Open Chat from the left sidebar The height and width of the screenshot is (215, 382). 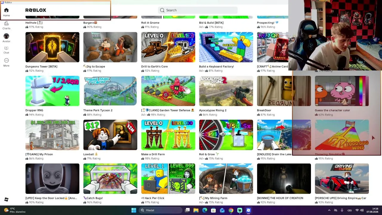(6, 48)
